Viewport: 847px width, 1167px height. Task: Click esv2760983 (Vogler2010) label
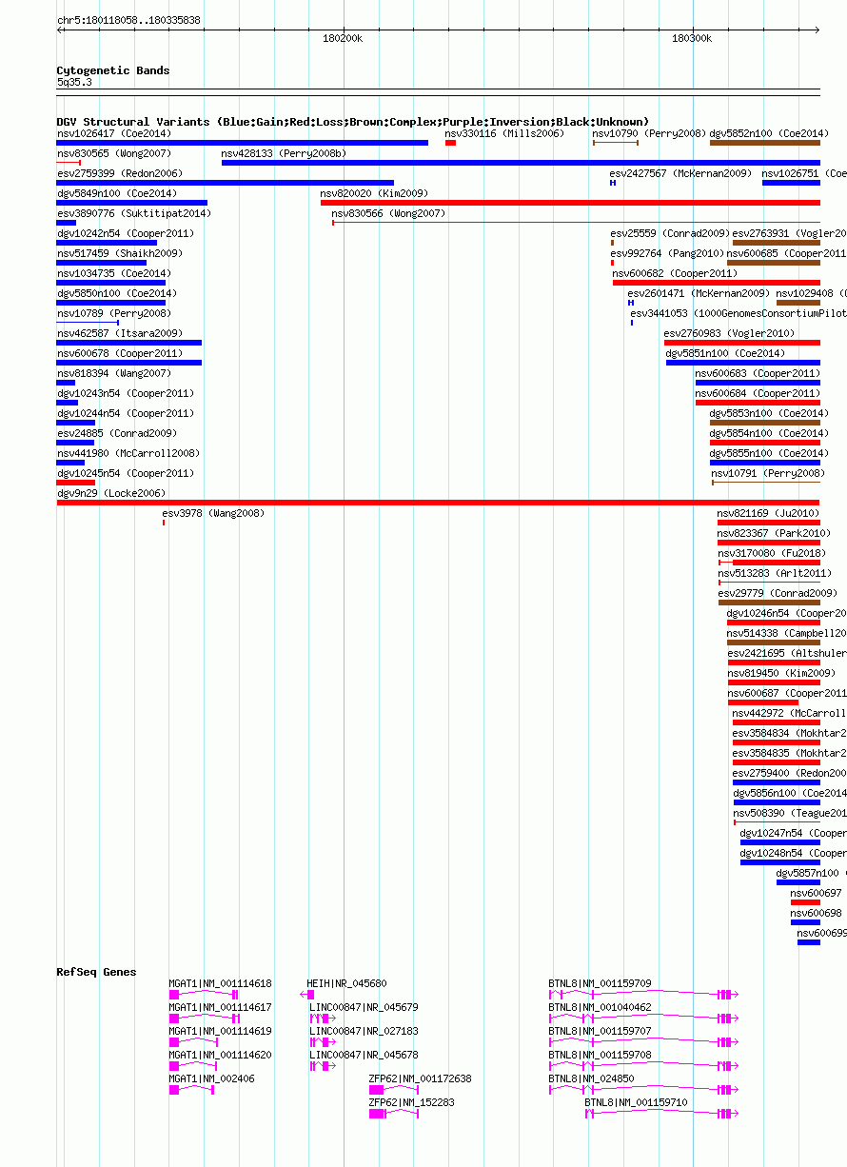[728, 334]
